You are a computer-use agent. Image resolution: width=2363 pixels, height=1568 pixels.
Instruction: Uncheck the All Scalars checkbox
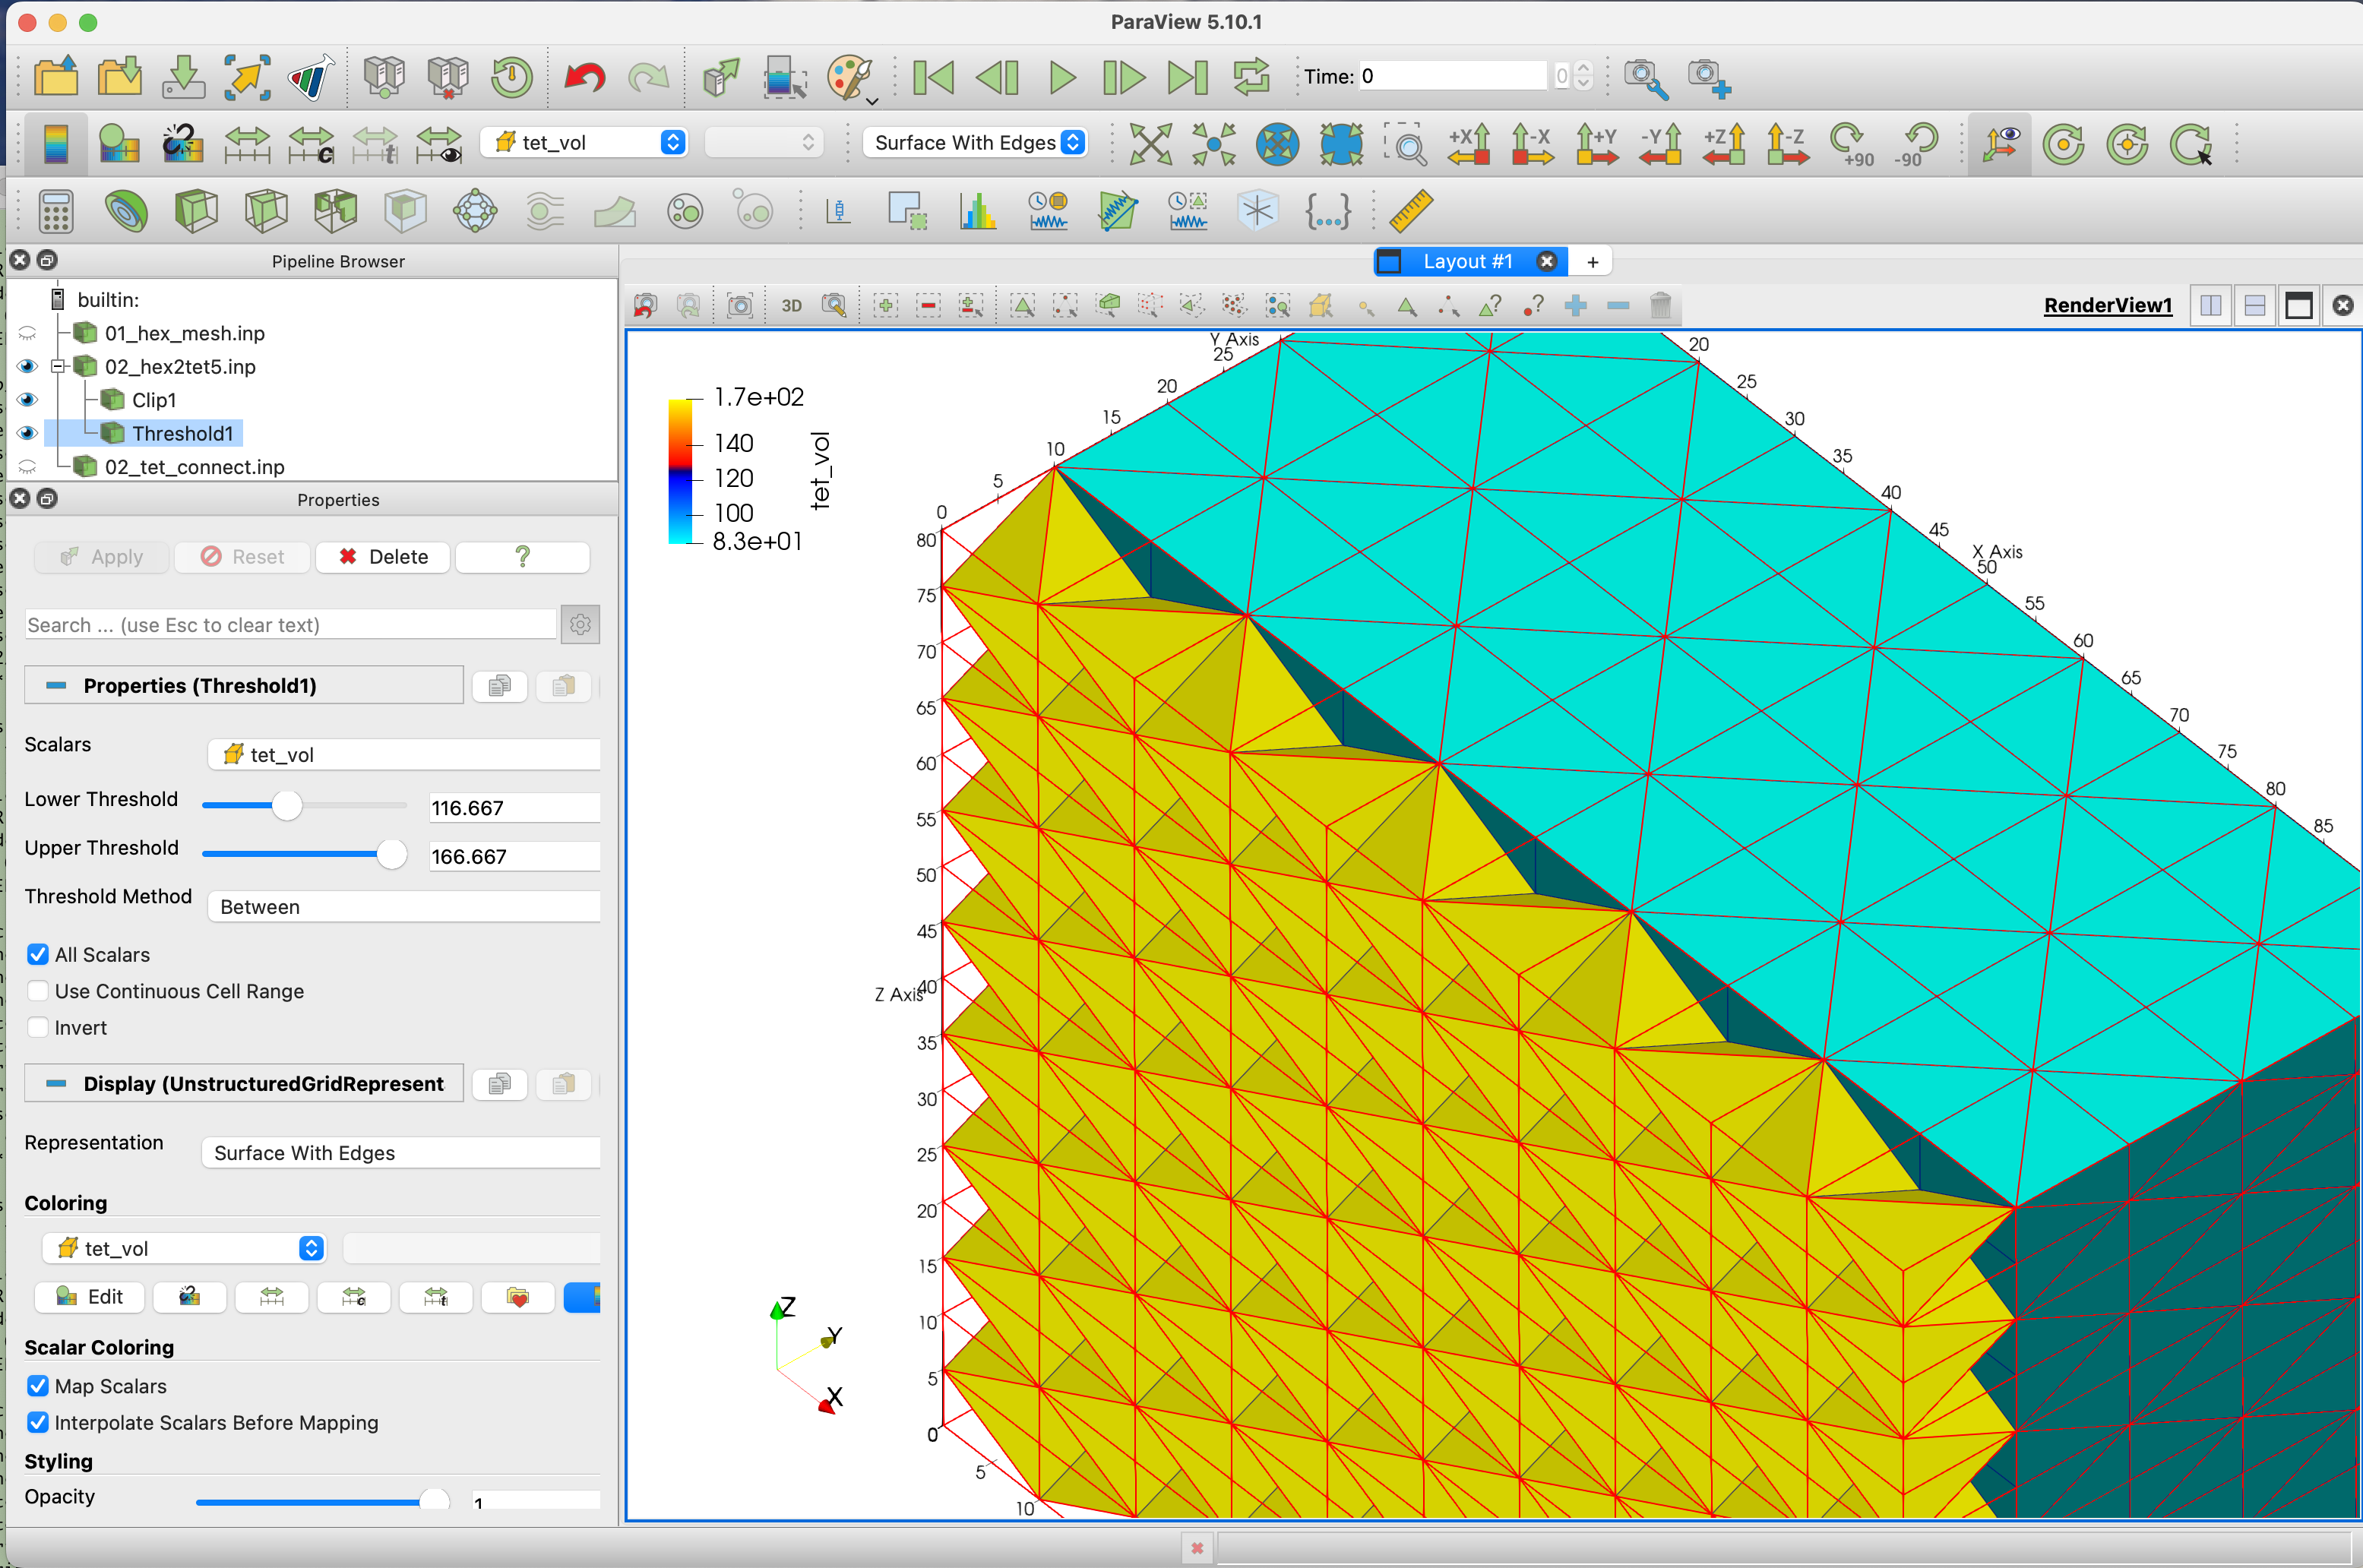pyautogui.click(x=38, y=954)
